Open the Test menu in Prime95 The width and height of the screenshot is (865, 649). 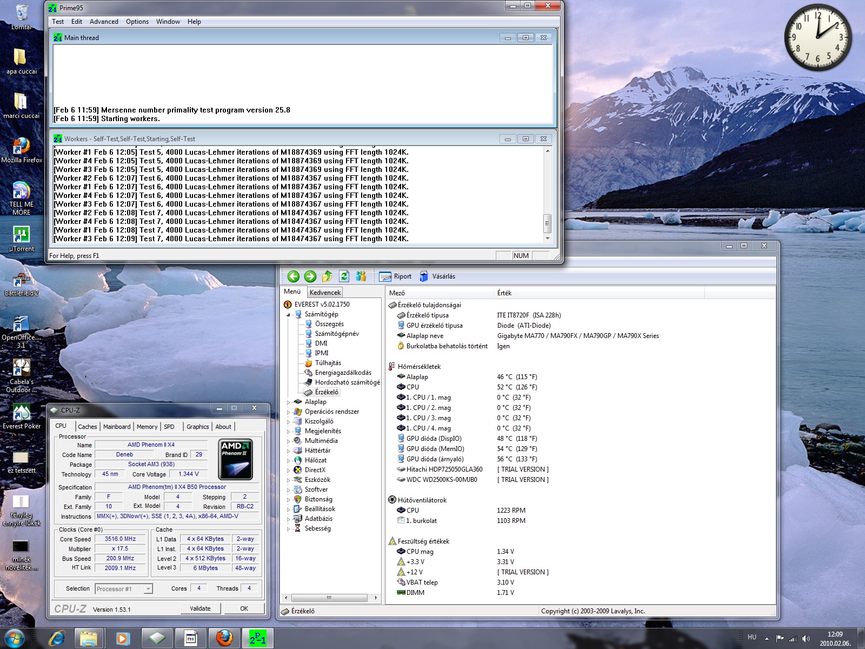(x=58, y=22)
